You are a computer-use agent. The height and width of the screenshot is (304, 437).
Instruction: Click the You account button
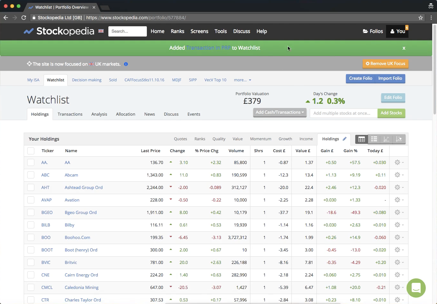tap(397, 31)
